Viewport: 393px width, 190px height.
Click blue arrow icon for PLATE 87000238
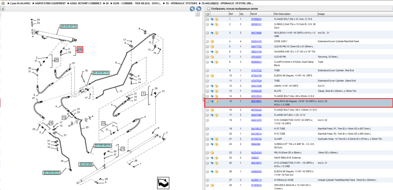[x=212, y=91]
